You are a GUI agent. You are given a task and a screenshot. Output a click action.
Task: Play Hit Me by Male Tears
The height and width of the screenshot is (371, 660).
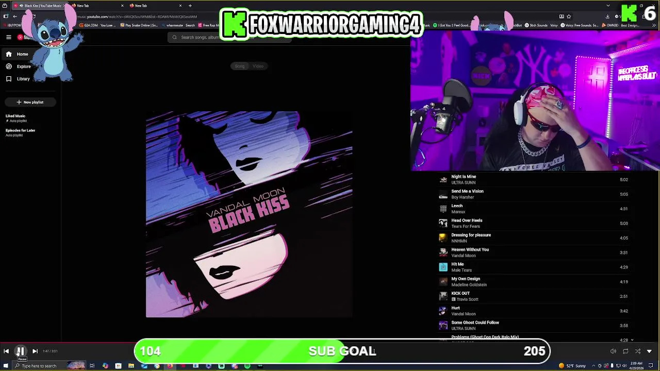[x=534, y=267]
